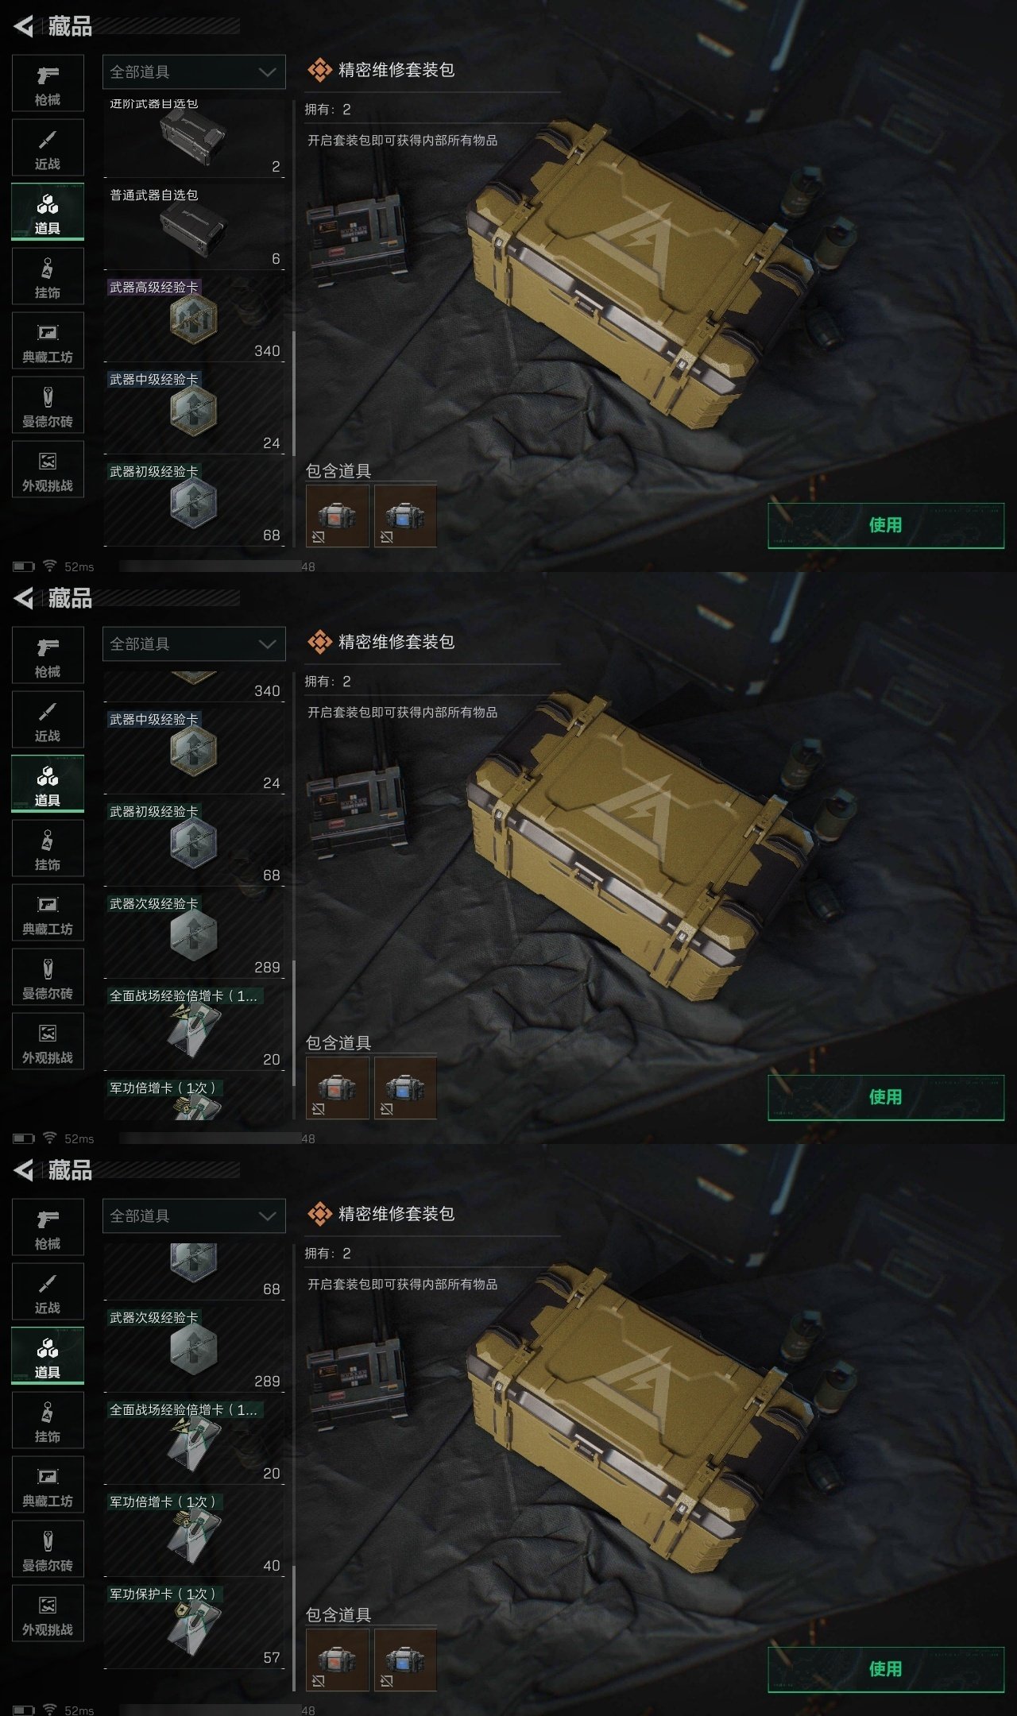The image size is (1017, 1716).
Task: Go back using arrow beside 藏品 in topmost screenshot
Action: pos(24,26)
